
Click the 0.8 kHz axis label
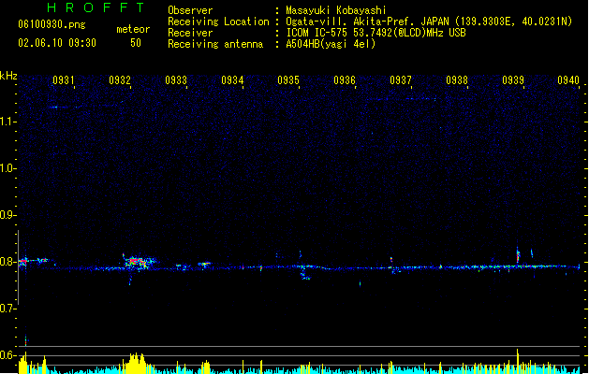pos(8,262)
